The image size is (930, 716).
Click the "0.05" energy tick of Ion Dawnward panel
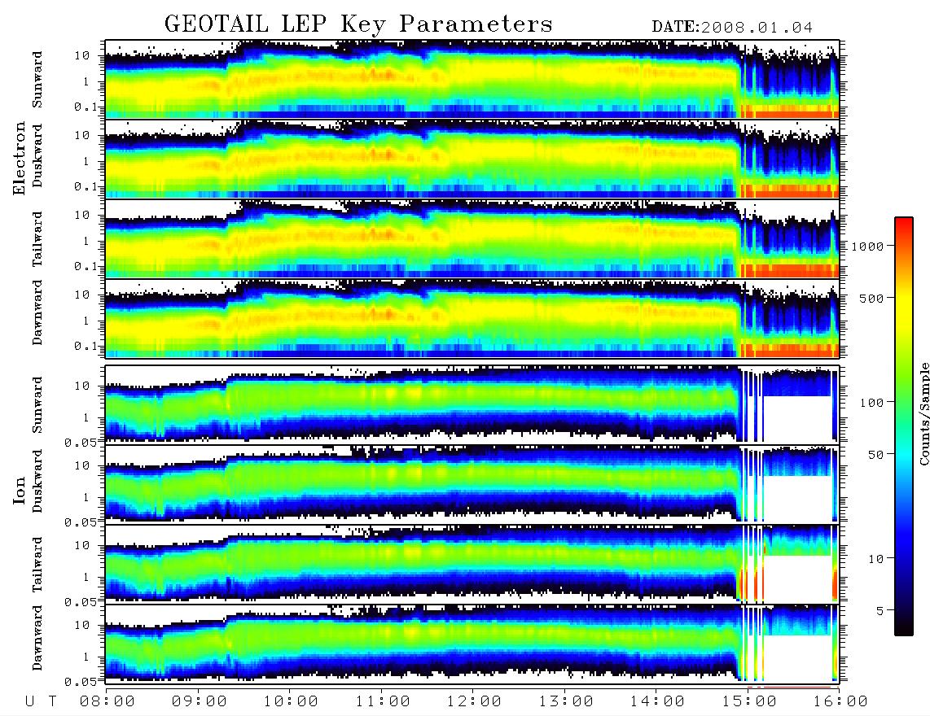pos(81,682)
